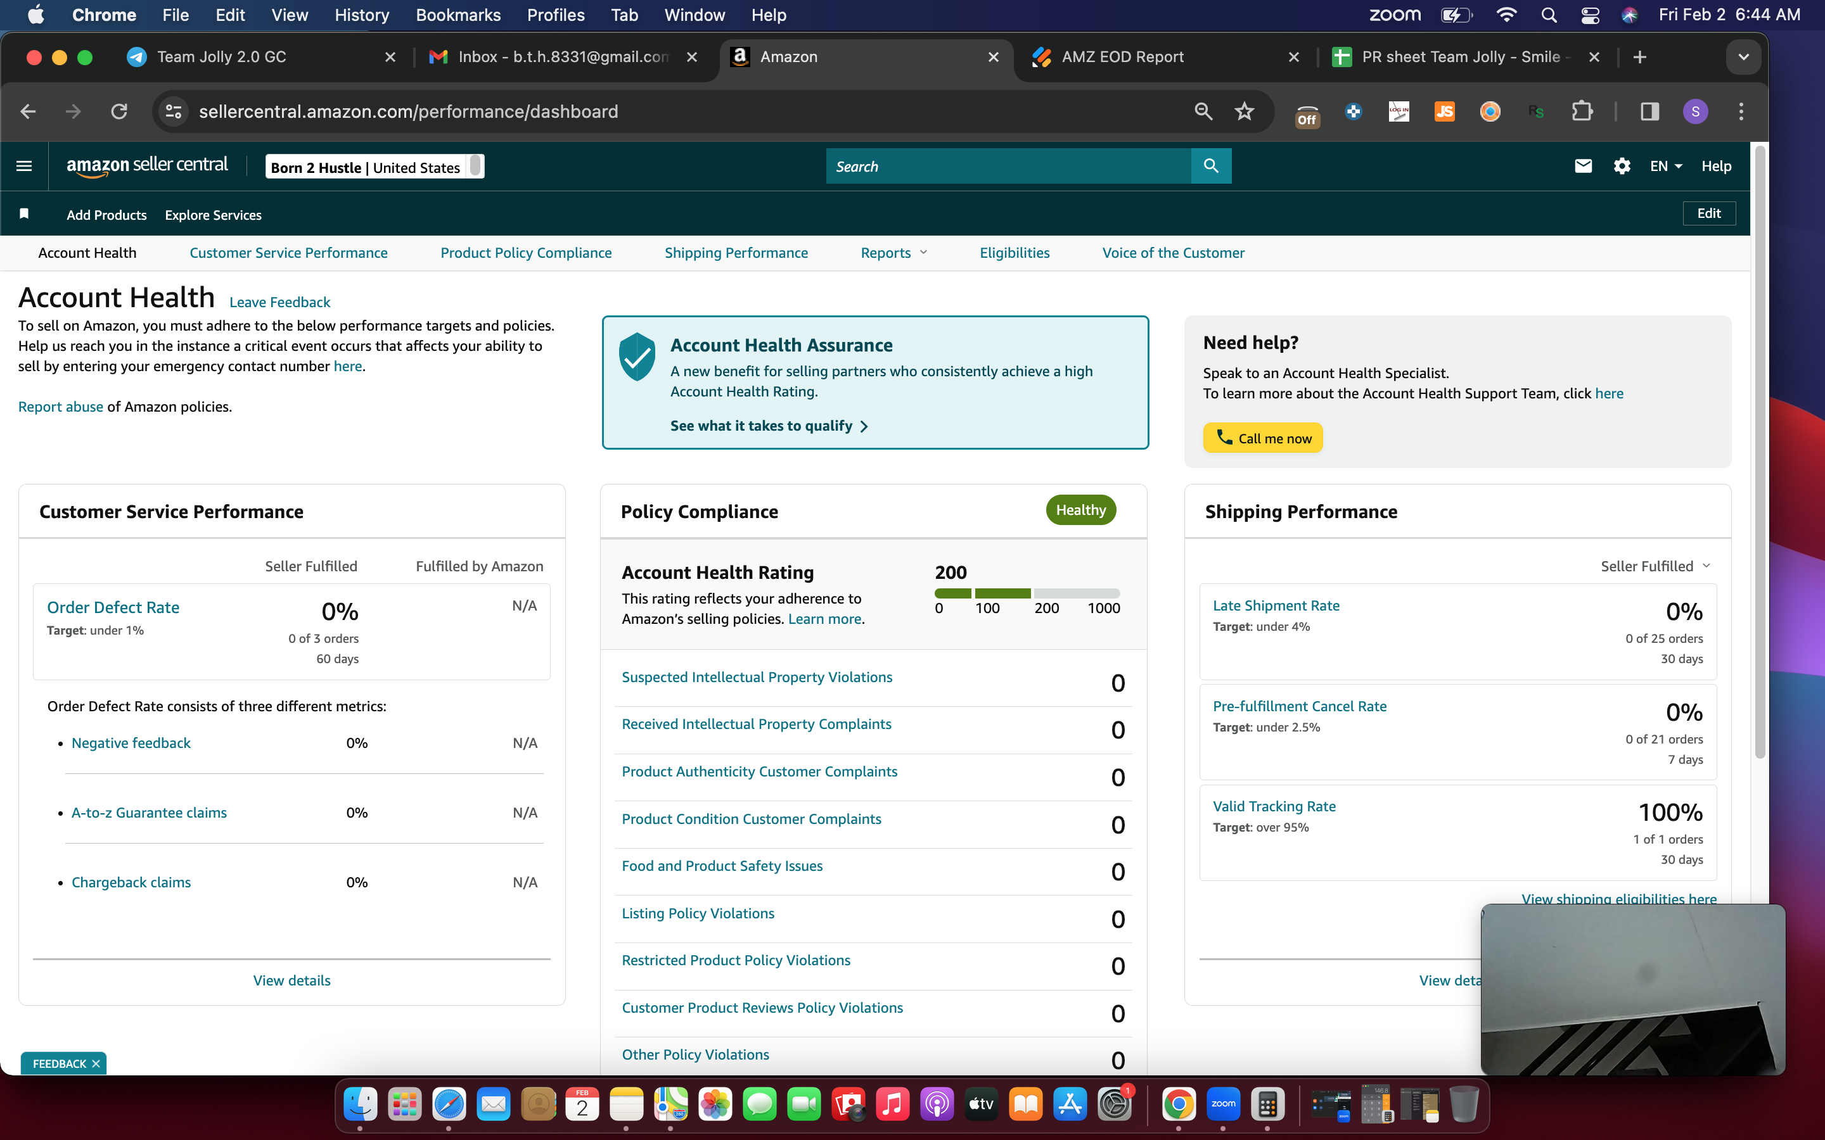Switch to the PR sheet Team Jolly tab
Image resolution: width=1825 pixels, height=1140 pixels.
tap(1467, 56)
